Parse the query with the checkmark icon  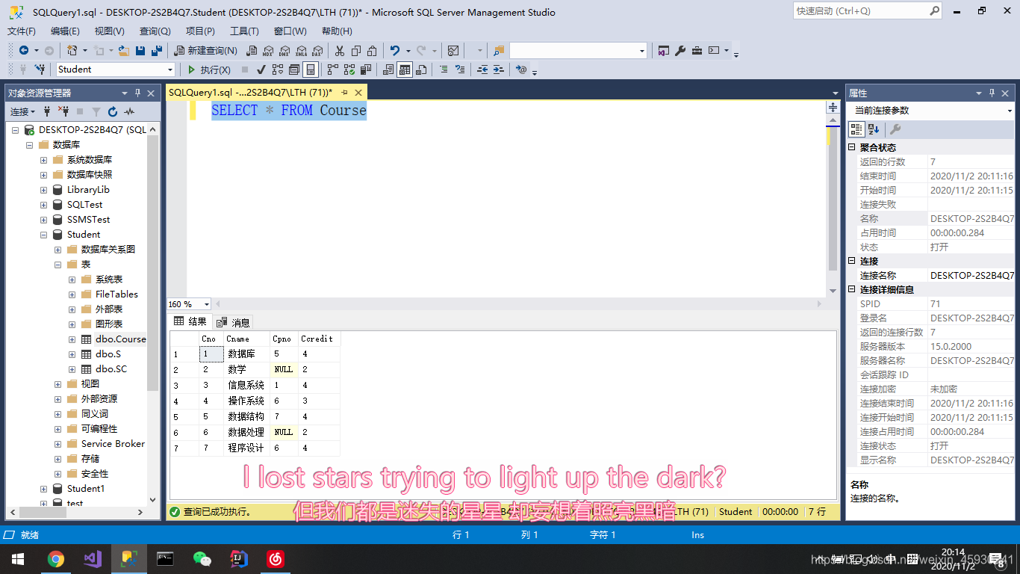coord(261,70)
